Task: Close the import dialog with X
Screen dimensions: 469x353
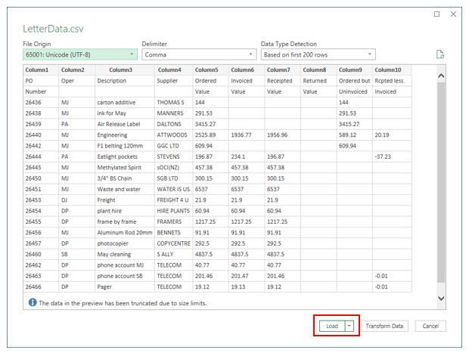Action: (x=453, y=14)
